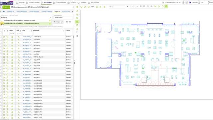Open the column menu of the Код header

pos(31,31)
